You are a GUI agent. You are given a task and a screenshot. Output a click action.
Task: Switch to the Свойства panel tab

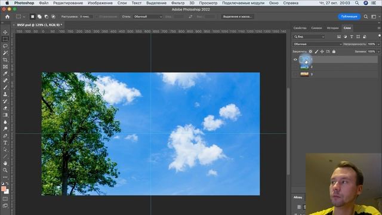point(300,28)
